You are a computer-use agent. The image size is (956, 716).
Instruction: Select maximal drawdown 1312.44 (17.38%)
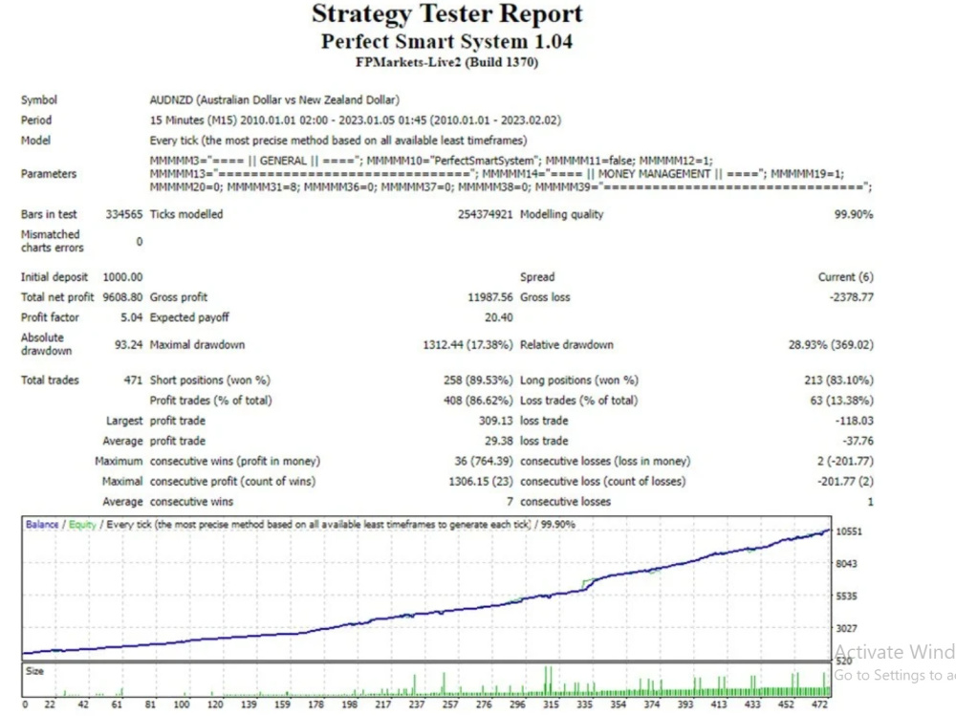click(x=467, y=344)
